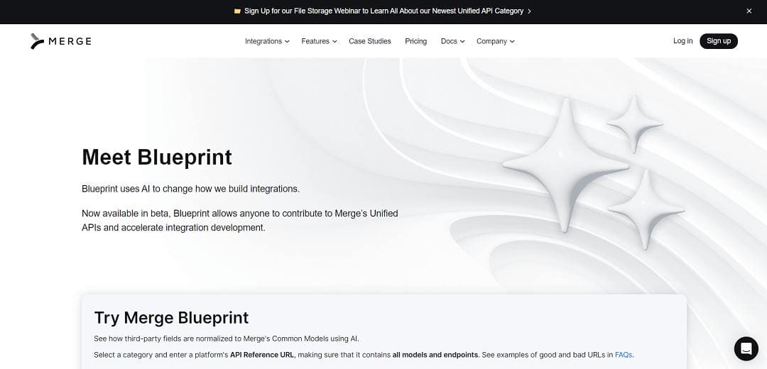Expand the Company dropdown menu
The height and width of the screenshot is (369, 767).
[x=496, y=41]
